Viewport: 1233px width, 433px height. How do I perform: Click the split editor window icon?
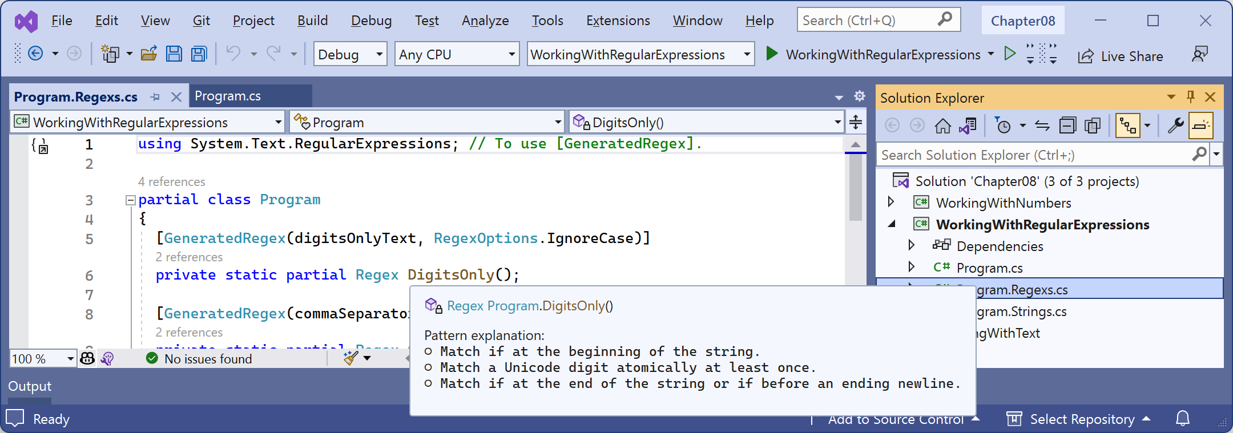pos(856,122)
